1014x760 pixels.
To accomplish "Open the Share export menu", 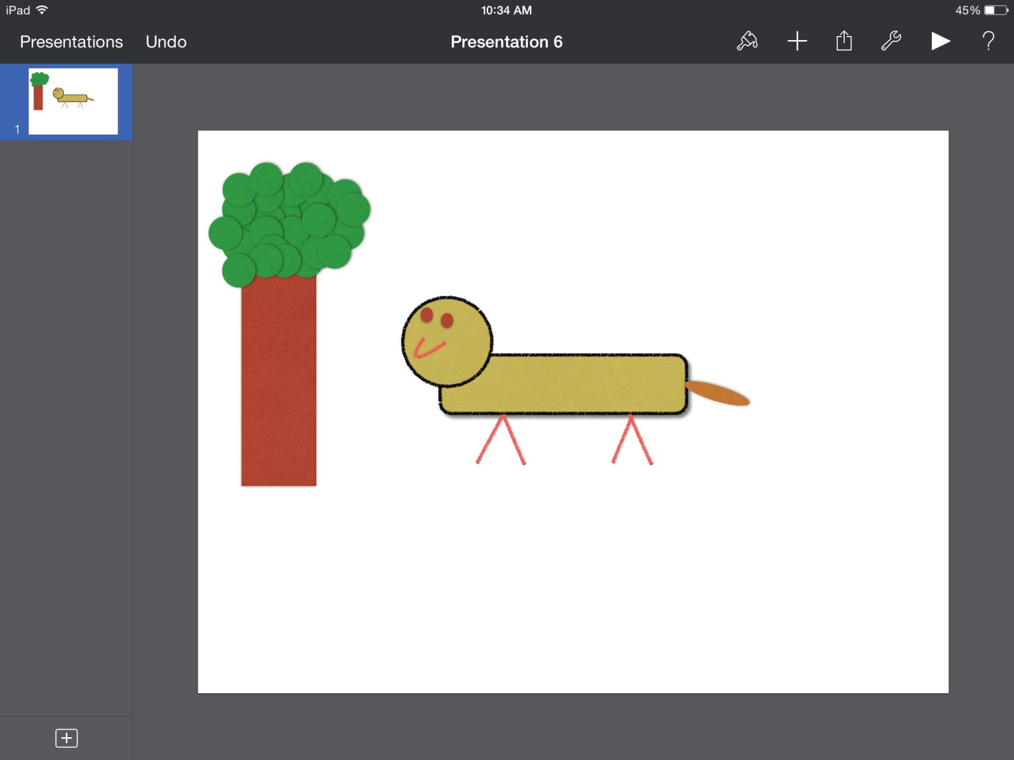I will pos(844,41).
